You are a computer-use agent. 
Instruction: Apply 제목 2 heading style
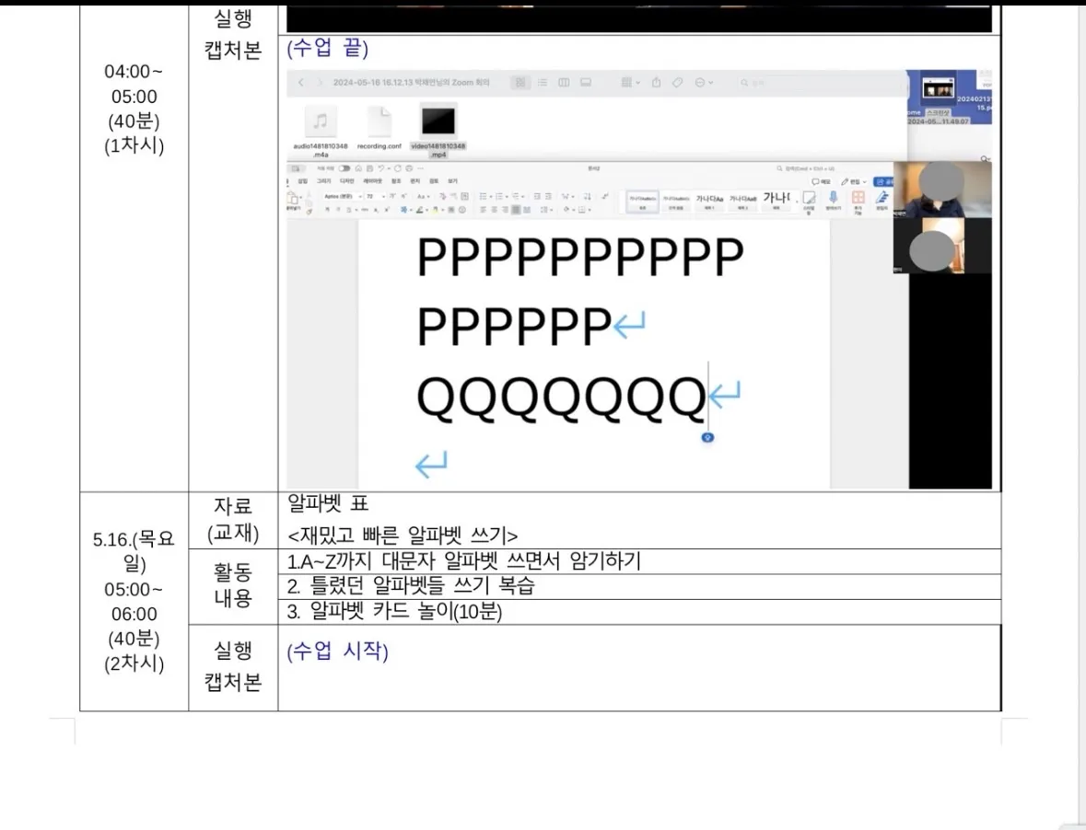coord(742,202)
